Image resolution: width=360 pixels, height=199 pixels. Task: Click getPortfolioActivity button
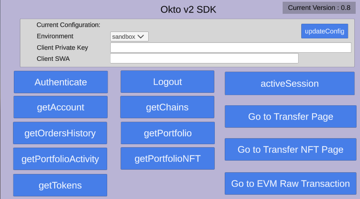click(60, 159)
